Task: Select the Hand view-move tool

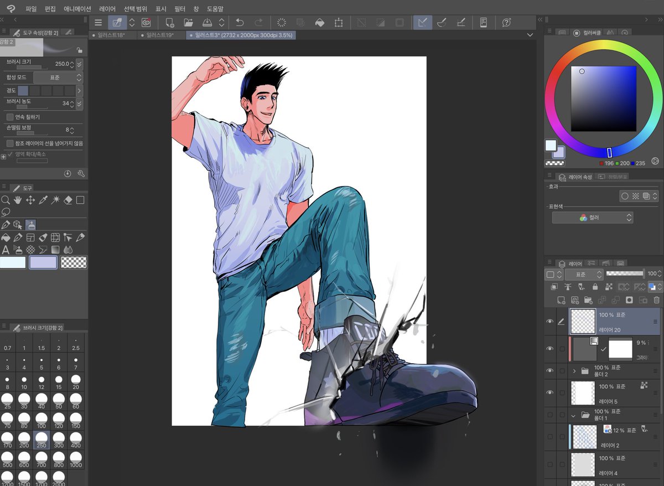Action: 18,200
